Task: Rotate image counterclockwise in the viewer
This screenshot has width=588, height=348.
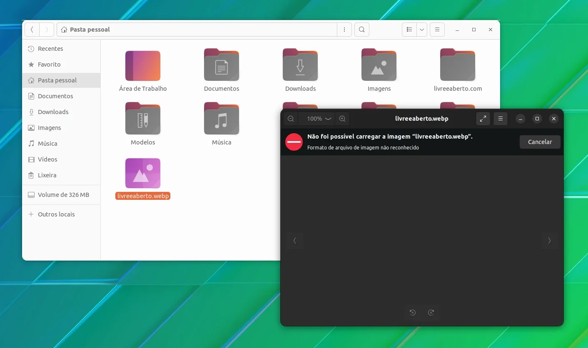Action: point(413,313)
